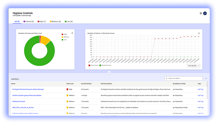Click the '3 Accounts' defects cell
Image resolution: width=217 pixels, height=123 pixels.
pos(85,89)
